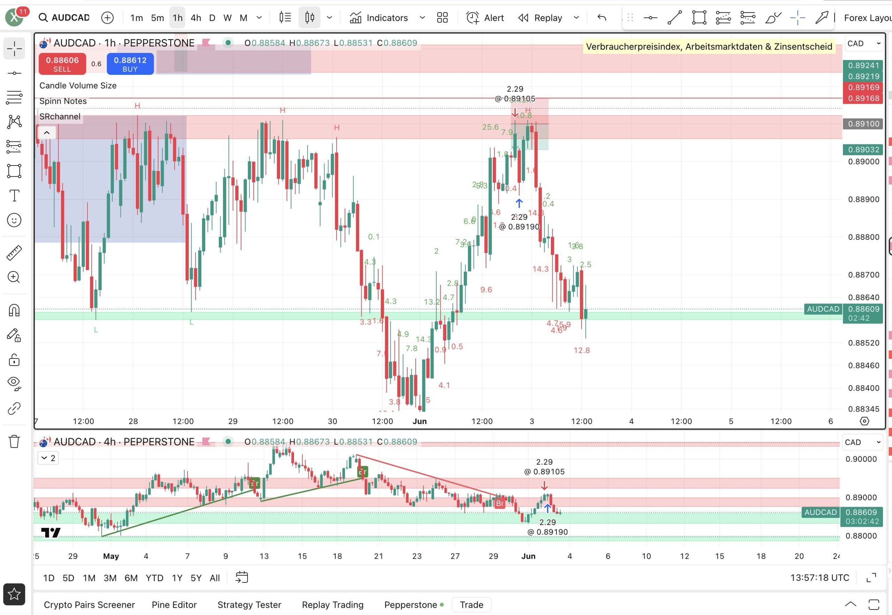The width and height of the screenshot is (892, 615).
Task: Expand the indicators favorites dropdown arrow
Action: tap(422, 18)
